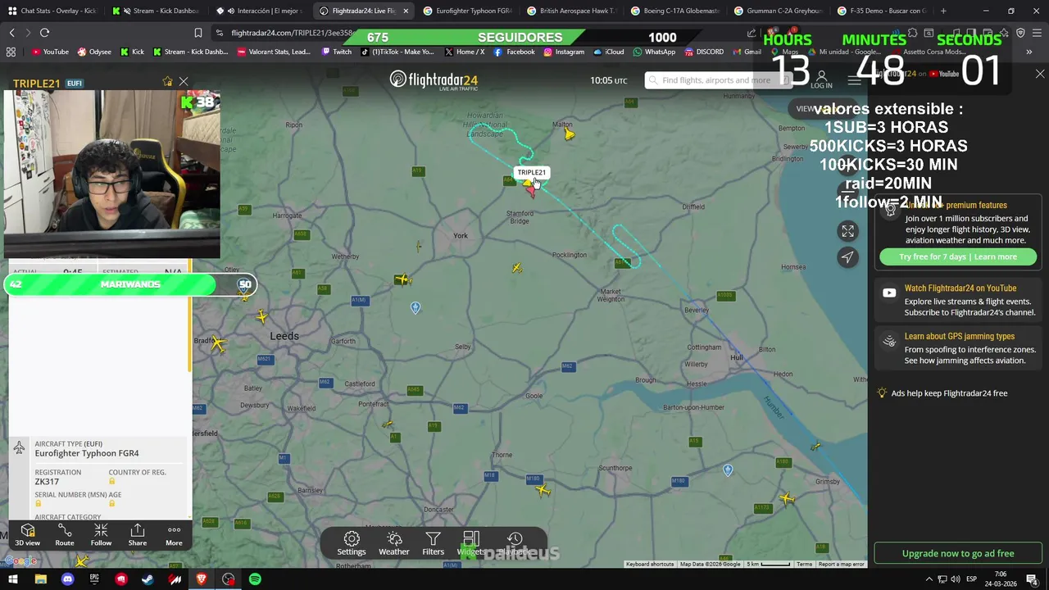Click Upgrade now to go ad free

[x=958, y=553]
